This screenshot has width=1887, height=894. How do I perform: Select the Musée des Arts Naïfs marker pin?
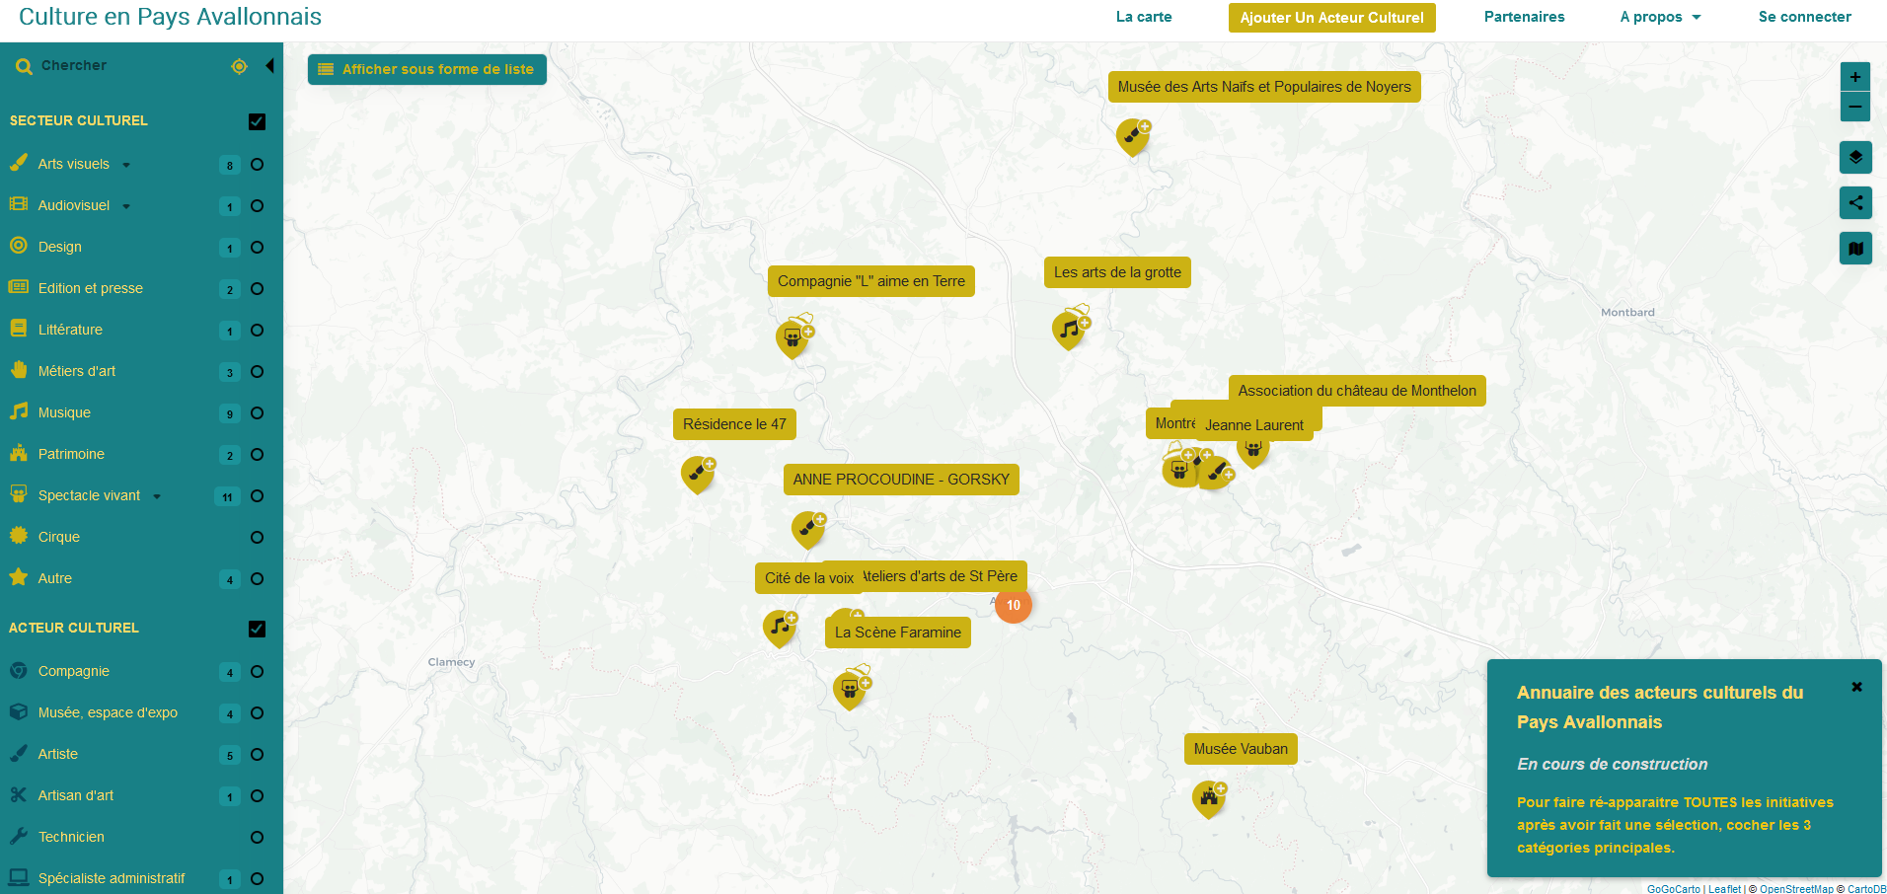pyautogui.click(x=1133, y=136)
